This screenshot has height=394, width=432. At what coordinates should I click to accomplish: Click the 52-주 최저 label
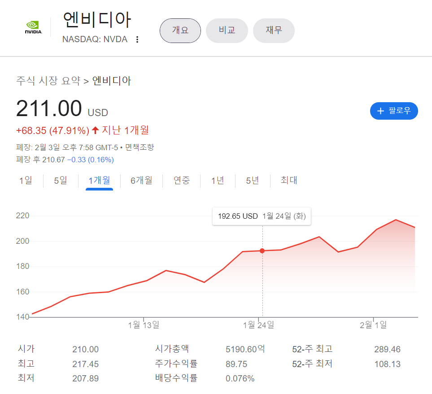point(312,364)
